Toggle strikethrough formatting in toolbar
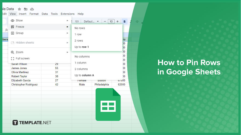 click(137, 22)
